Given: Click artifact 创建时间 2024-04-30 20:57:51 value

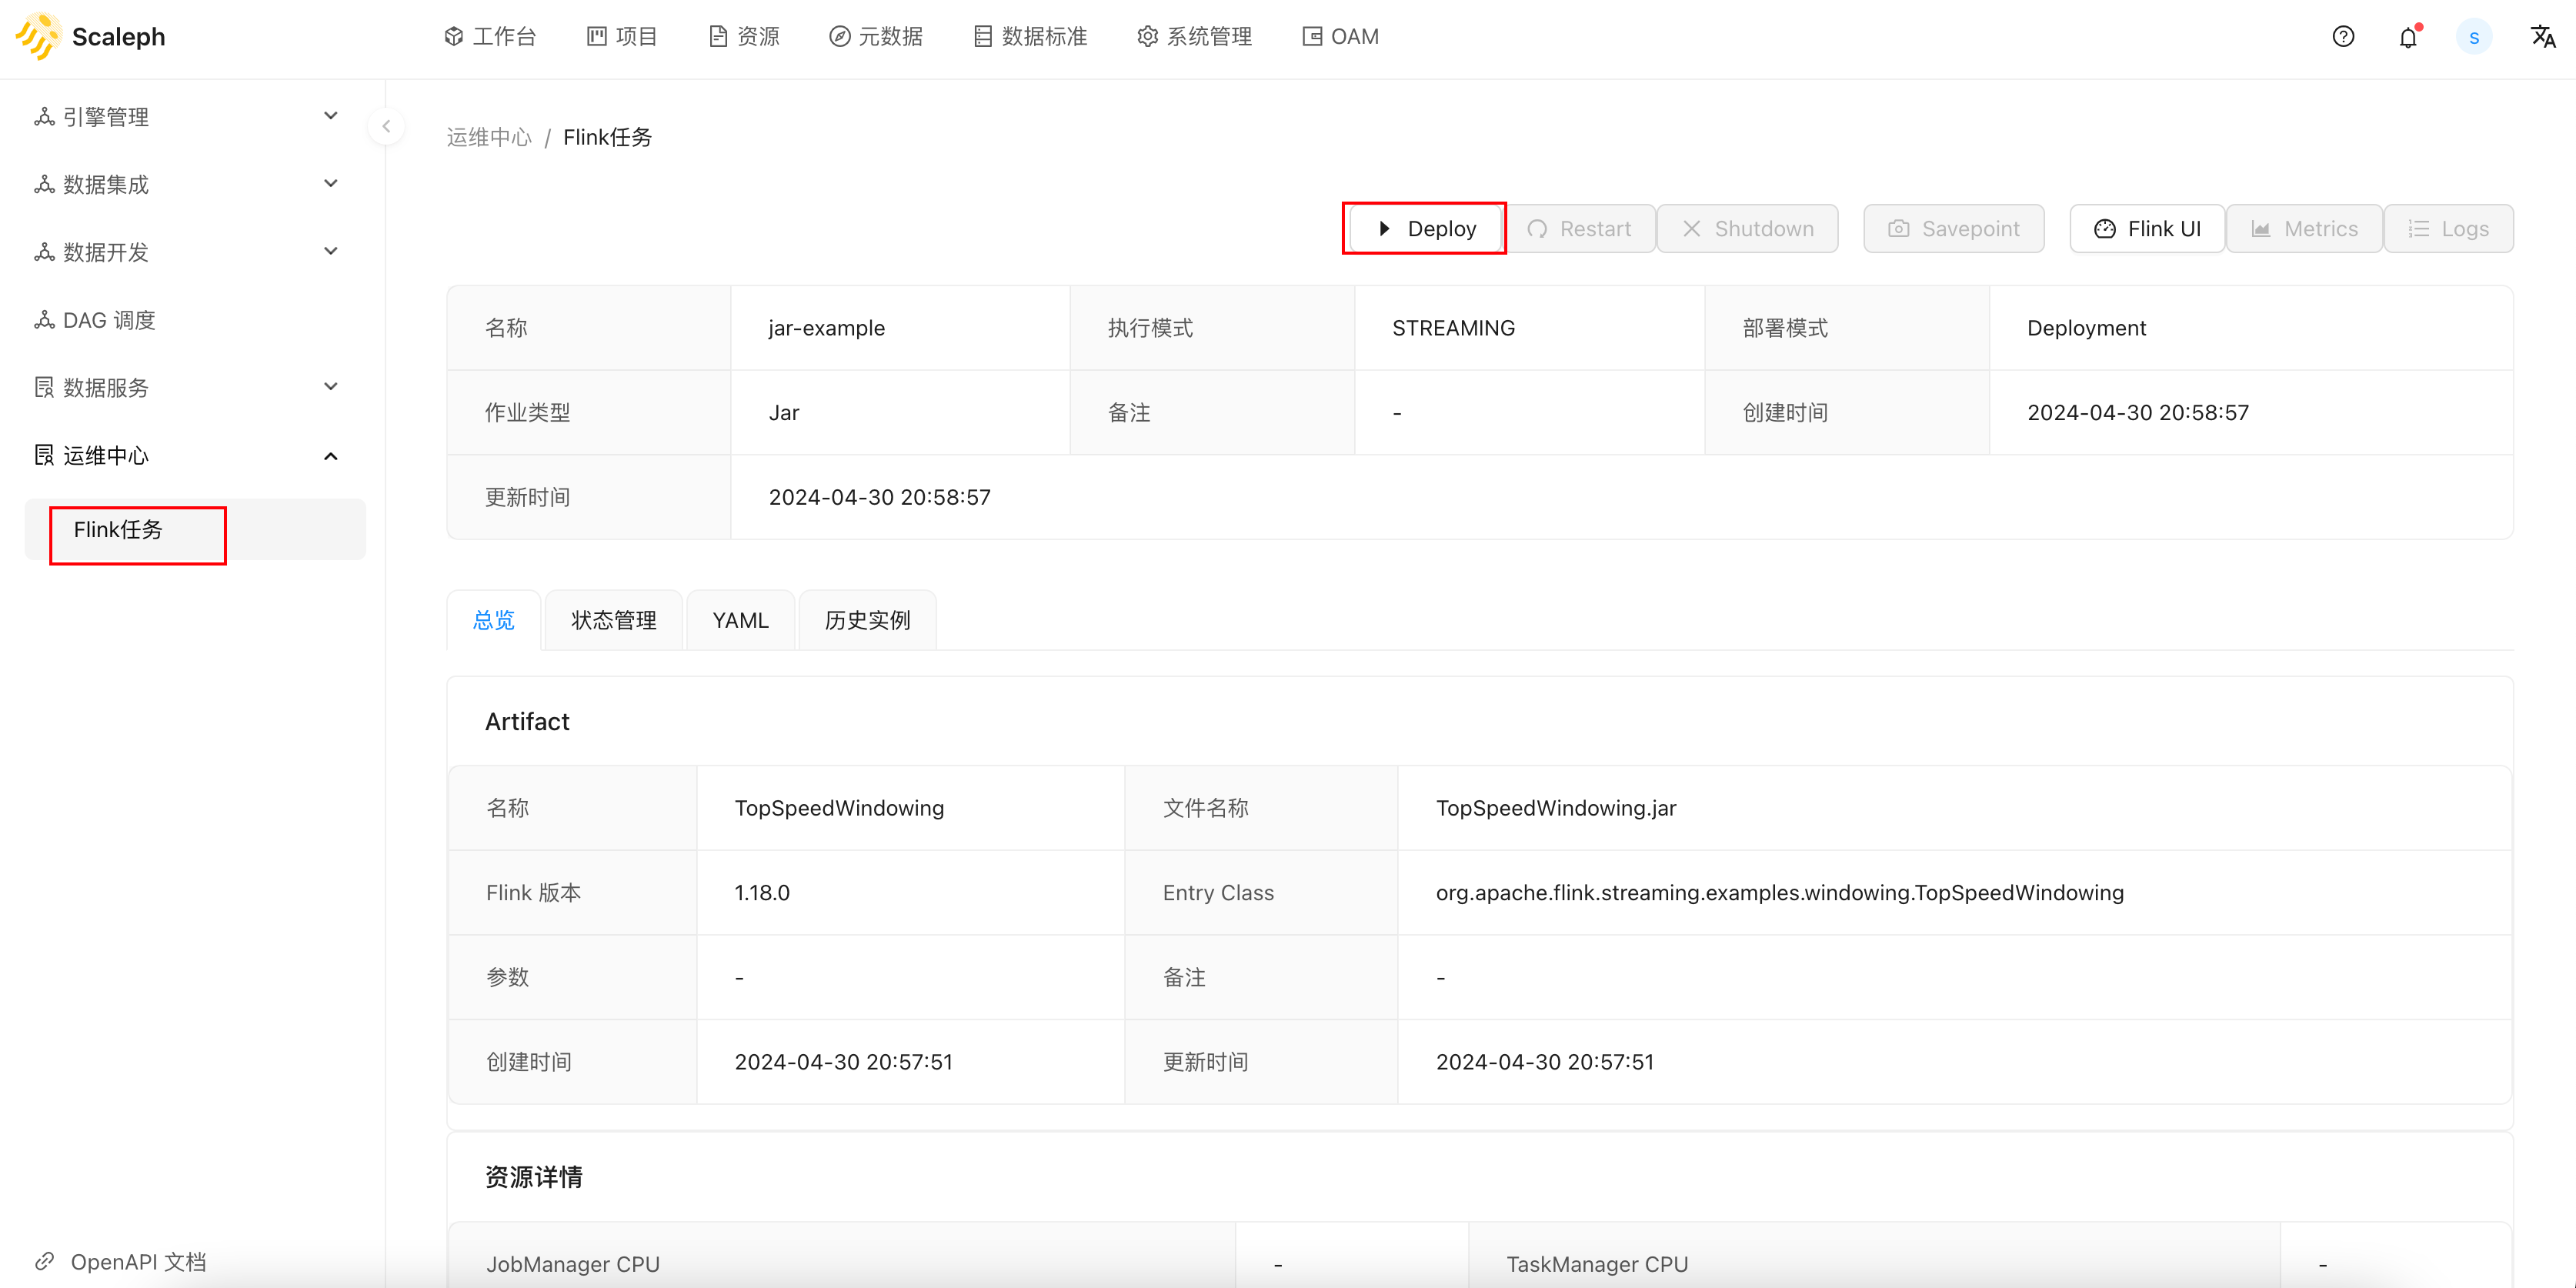Looking at the screenshot, I should pos(843,1062).
